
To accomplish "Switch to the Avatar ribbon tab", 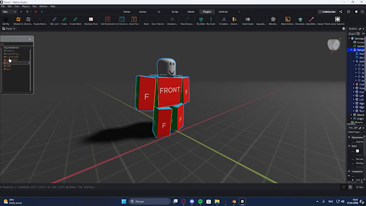I will coord(143,12).
